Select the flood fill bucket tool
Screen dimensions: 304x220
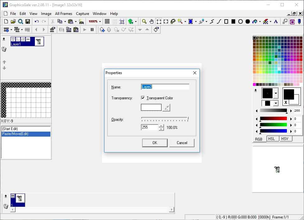point(255,21)
